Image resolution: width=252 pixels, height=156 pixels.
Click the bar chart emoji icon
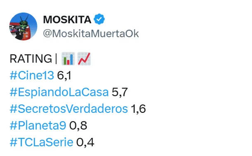click(68, 58)
